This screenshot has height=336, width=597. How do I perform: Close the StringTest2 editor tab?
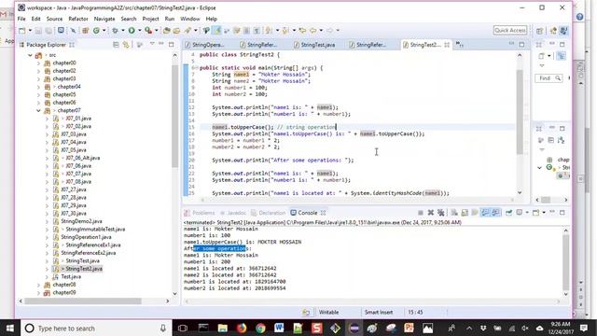click(447, 45)
